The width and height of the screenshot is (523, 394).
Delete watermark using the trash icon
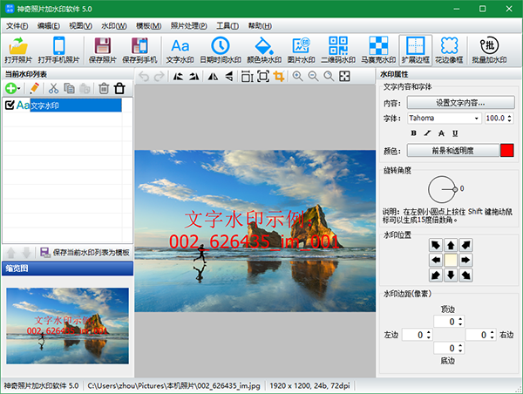(x=104, y=88)
